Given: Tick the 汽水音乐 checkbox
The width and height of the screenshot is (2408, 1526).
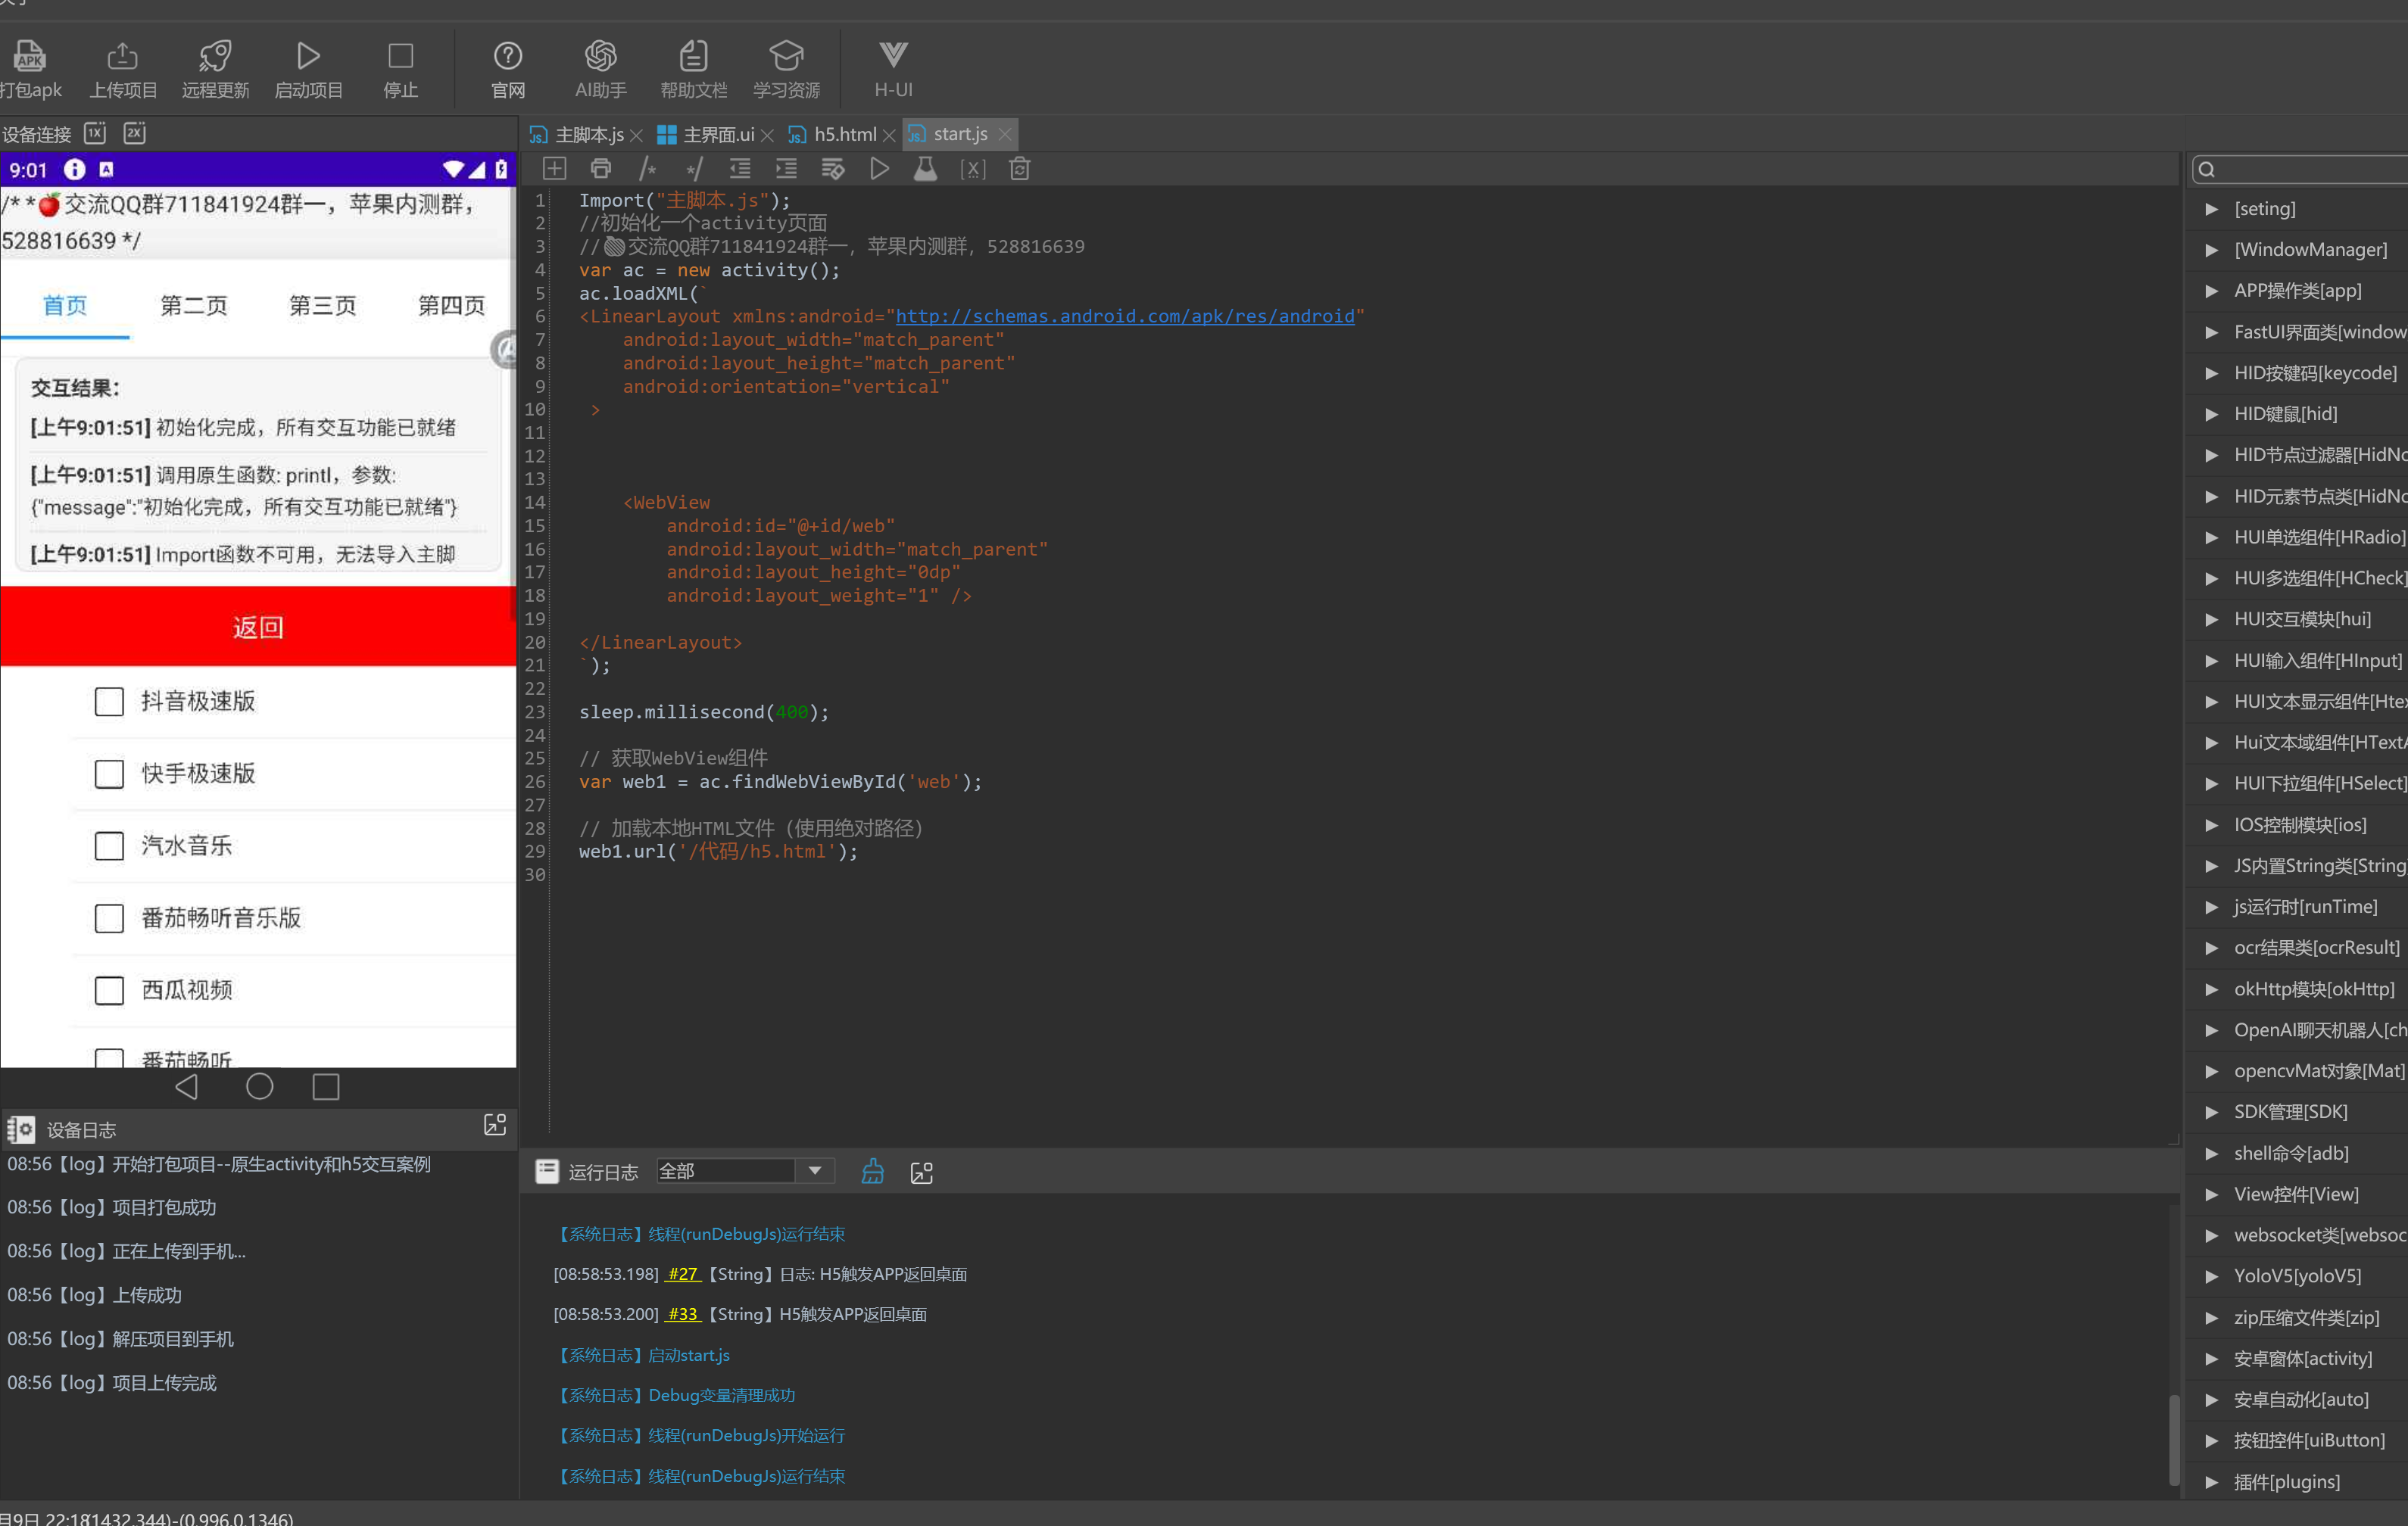Looking at the screenshot, I should (x=109, y=846).
